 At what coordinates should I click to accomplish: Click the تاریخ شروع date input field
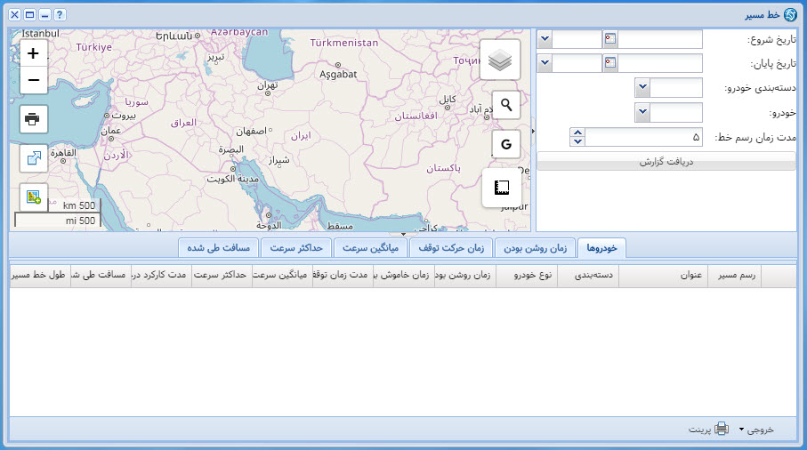(x=659, y=39)
